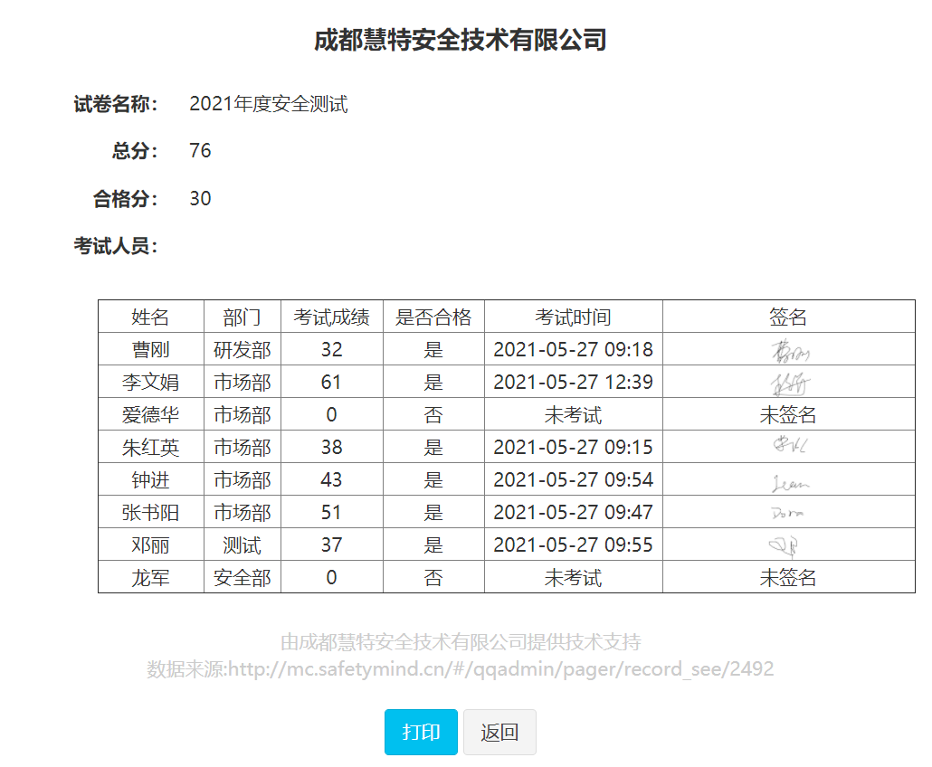This screenshot has width=932, height=767.
Task: Click the 测试 department cell for 邓丽
Action: [x=242, y=544]
